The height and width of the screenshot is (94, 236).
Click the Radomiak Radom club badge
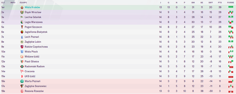[22, 66]
